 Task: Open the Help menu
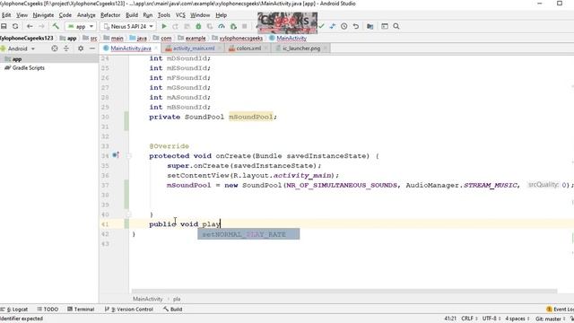[x=222, y=15]
